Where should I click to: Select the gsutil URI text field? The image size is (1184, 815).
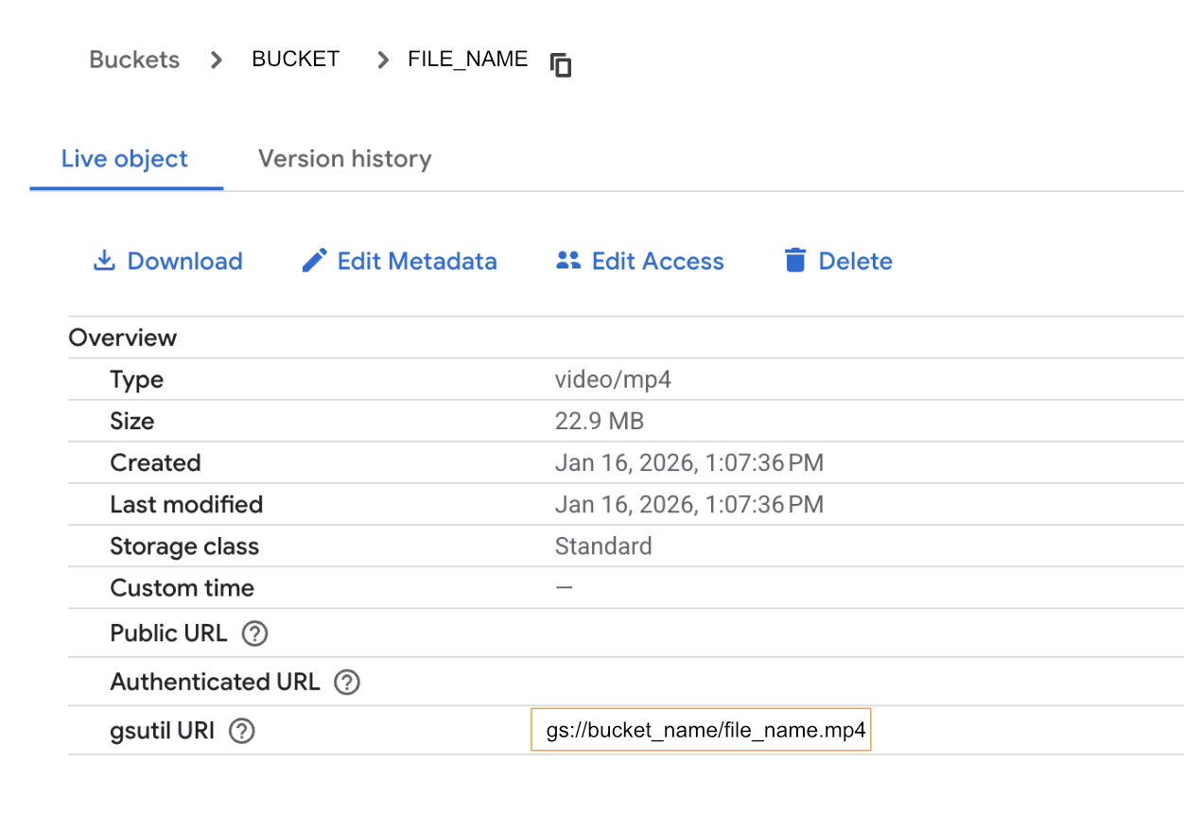[x=700, y=729]
